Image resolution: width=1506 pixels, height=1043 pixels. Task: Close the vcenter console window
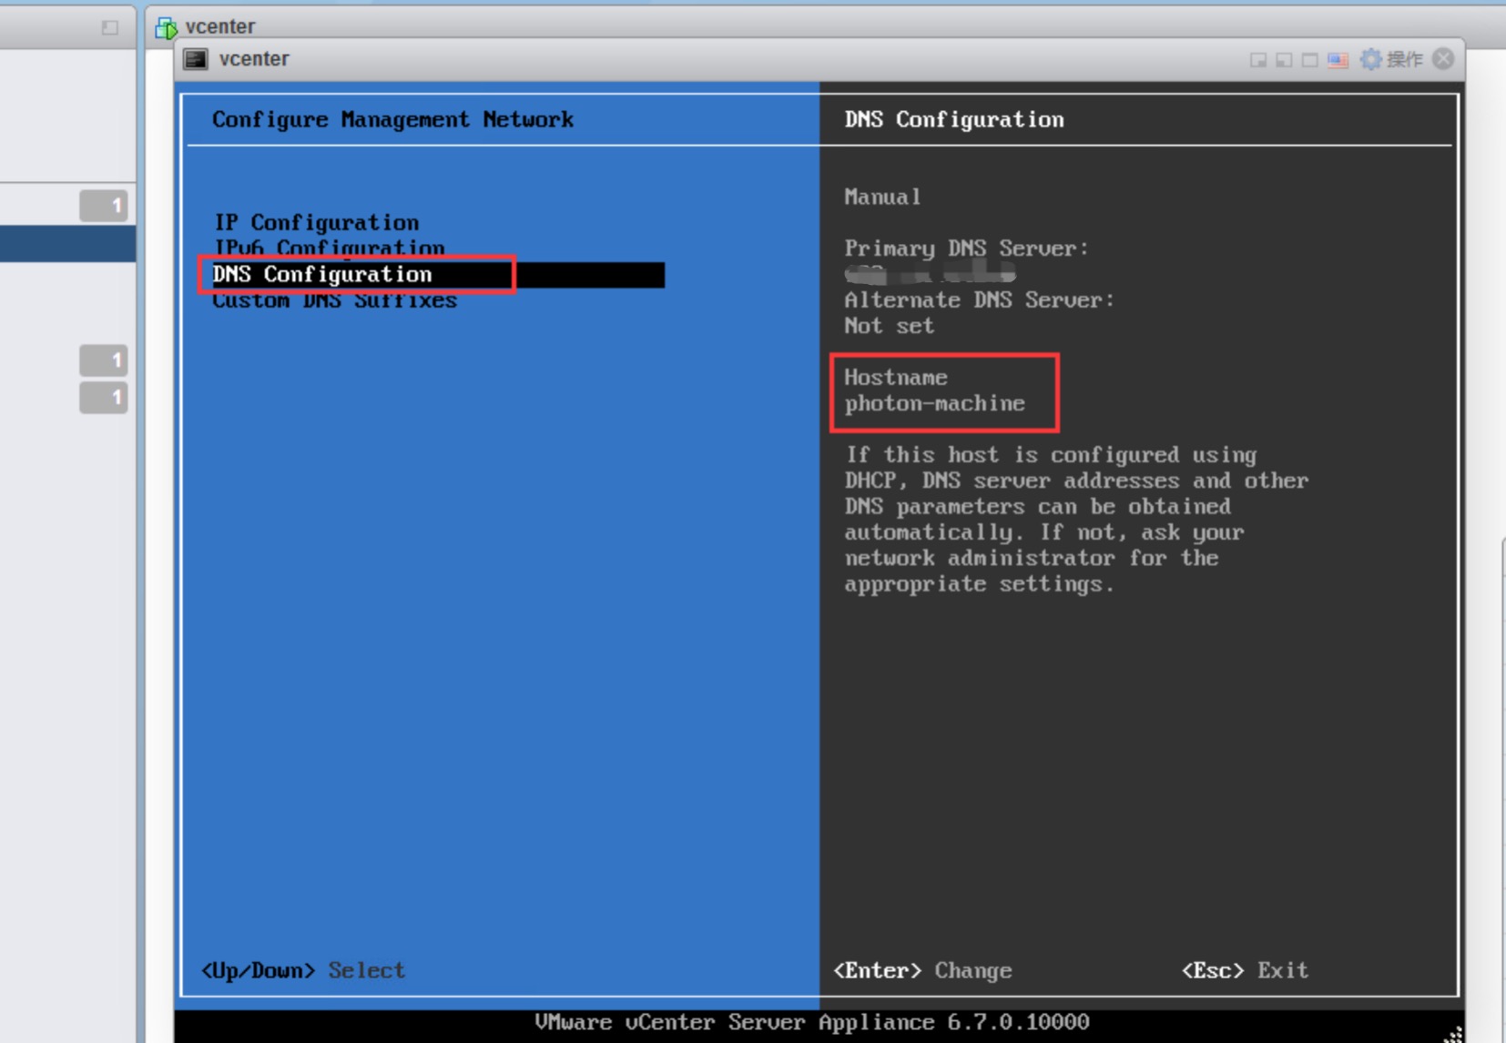1443,59
